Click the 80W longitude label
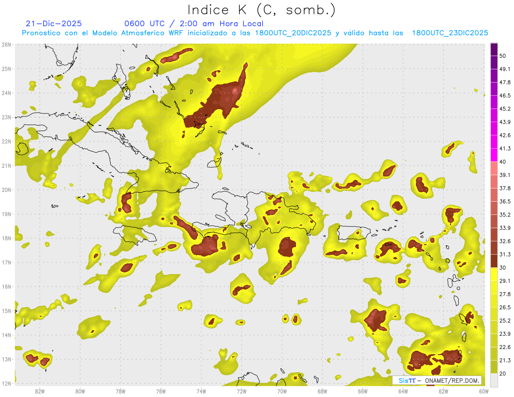This screenshot has height=397, width=514. coord(80,391)
